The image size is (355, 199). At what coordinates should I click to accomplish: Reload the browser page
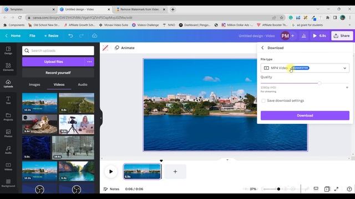click(20, 17)
